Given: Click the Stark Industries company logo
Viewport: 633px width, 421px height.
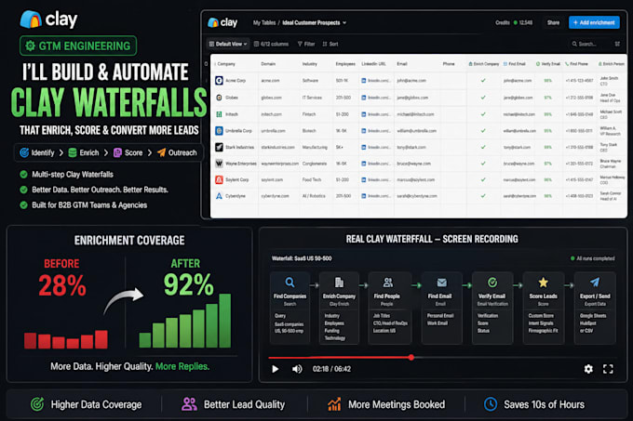Looking at the screenshot, I should tap(219, 147).
